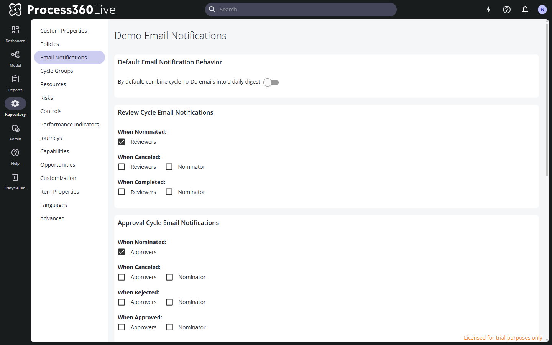Open Policies settings
The width and height of the screenshot is (552, 345).
69,44
